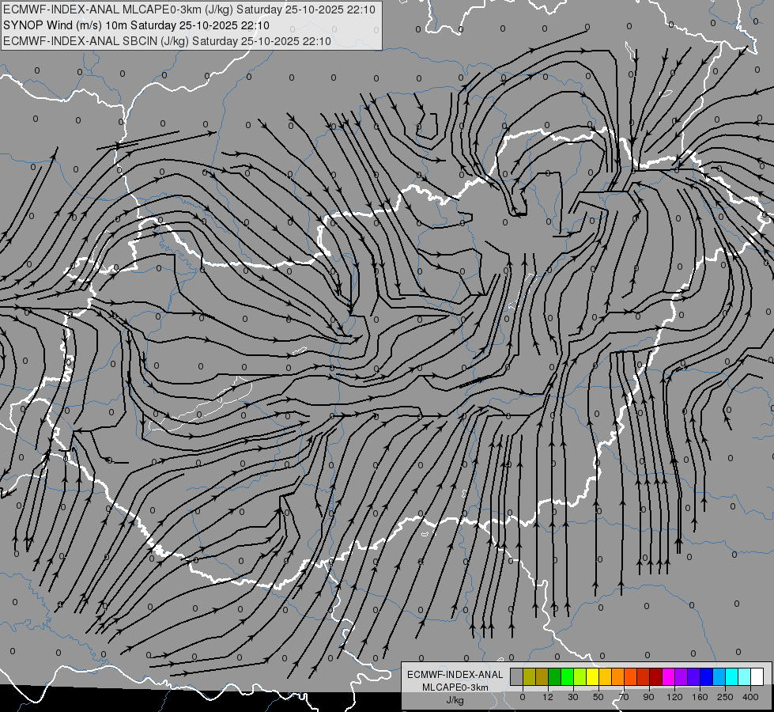Click the legend scale value 50
774x712 pixels.
point(598,697)
